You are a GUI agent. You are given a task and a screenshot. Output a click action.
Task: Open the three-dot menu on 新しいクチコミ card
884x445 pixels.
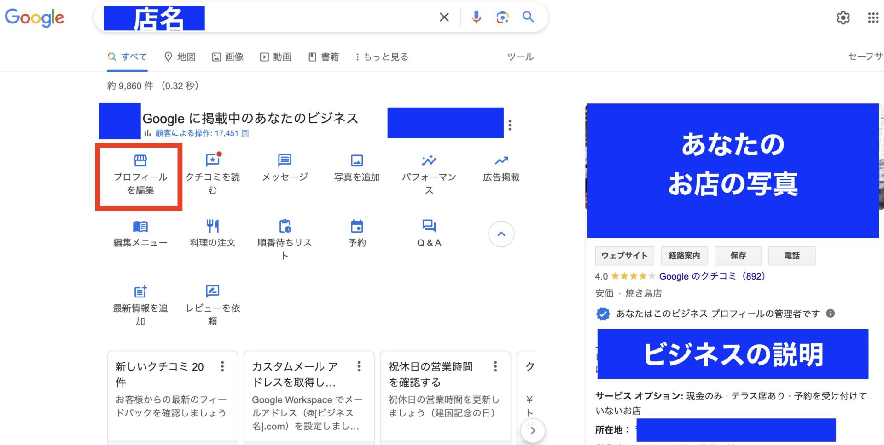(222, 366)
